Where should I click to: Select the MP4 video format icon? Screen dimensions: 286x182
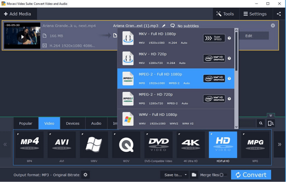pyautogui.click(x=29, y=145)
